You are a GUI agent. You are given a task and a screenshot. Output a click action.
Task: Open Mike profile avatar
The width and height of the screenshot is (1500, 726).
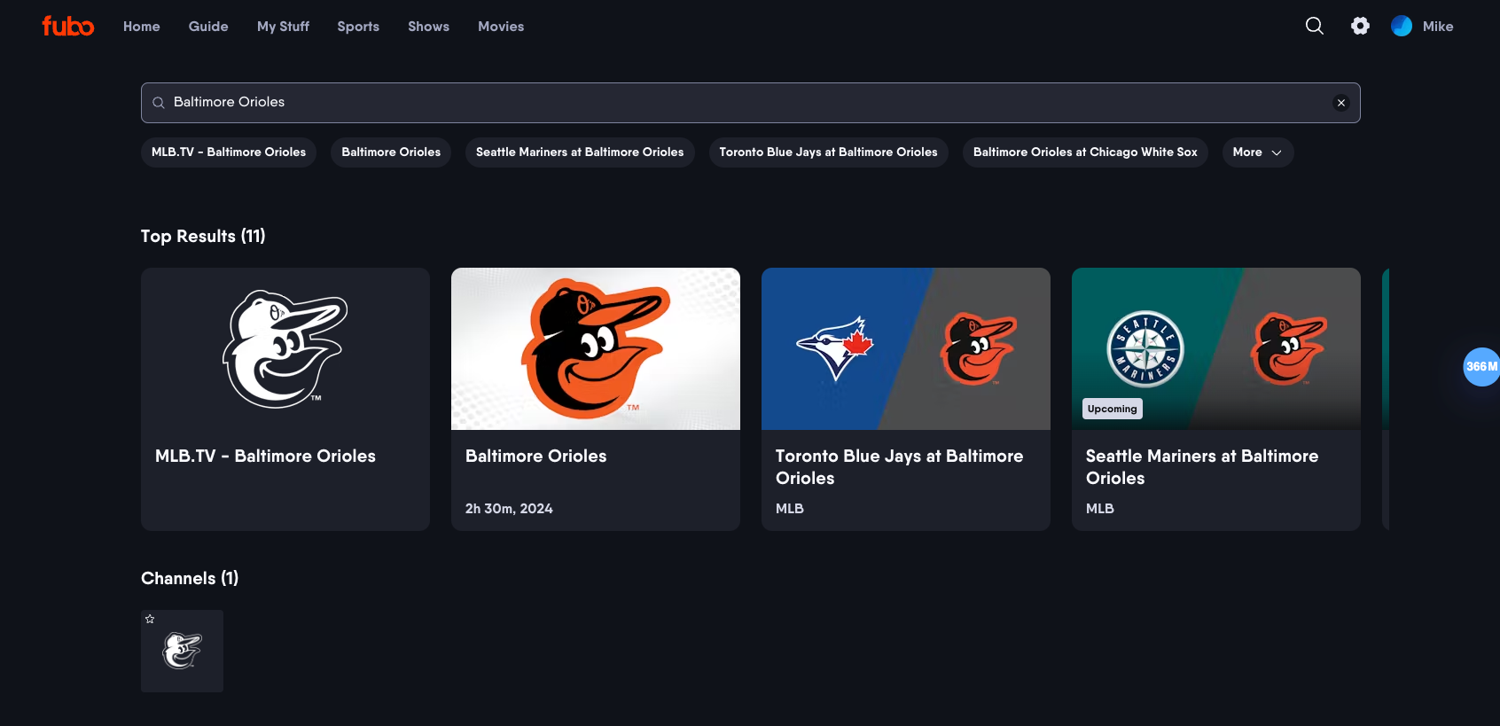[x=1402, y=26]
